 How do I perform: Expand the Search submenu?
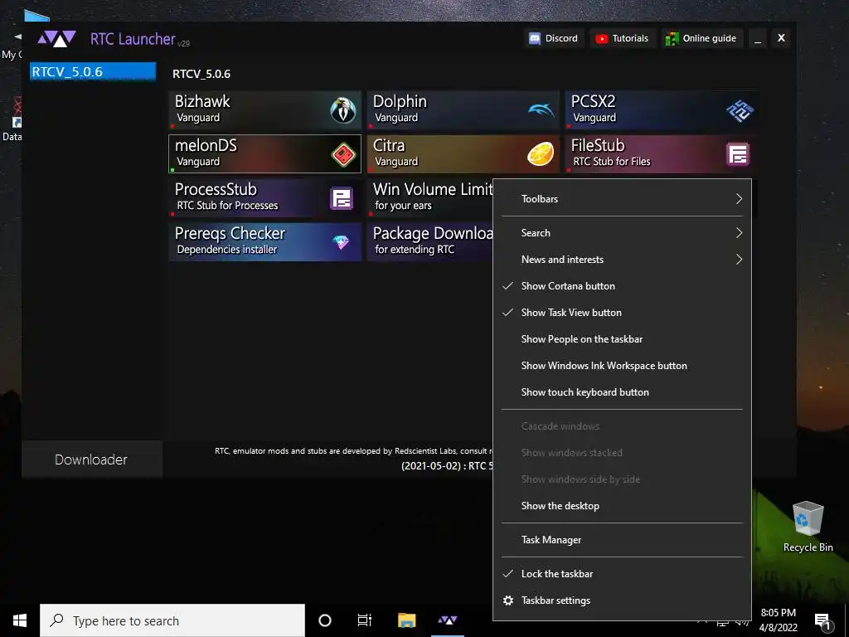coord(622,233)
